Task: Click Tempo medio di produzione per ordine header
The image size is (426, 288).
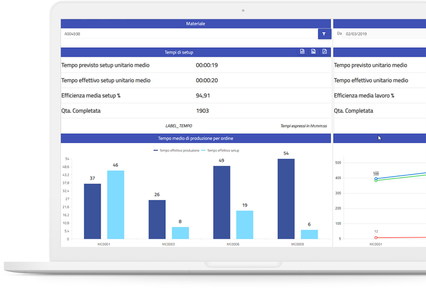Action: click(196, 138)
